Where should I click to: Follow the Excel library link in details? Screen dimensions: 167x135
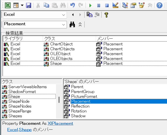(x=13, y=130)
